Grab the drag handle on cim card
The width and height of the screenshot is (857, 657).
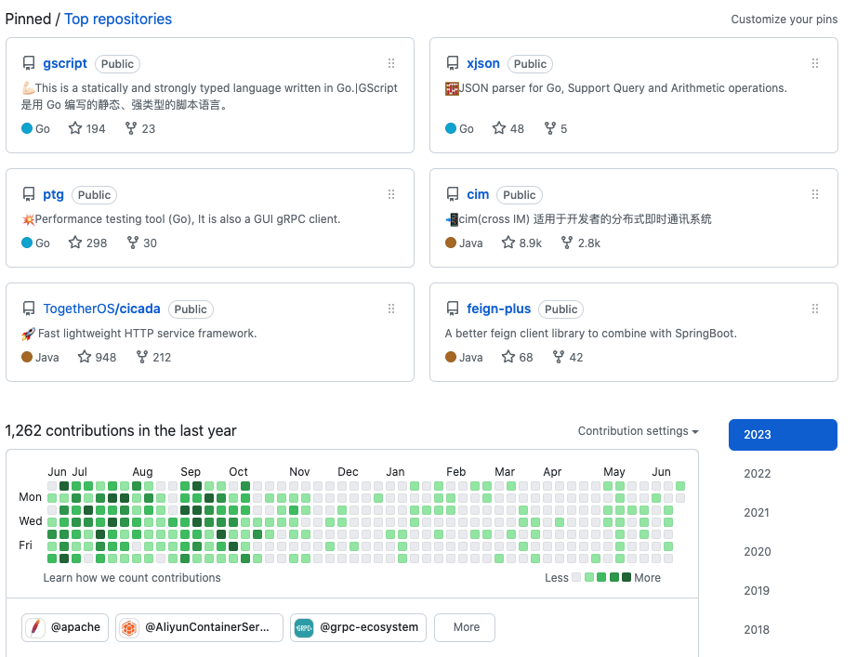pos(815,194)
